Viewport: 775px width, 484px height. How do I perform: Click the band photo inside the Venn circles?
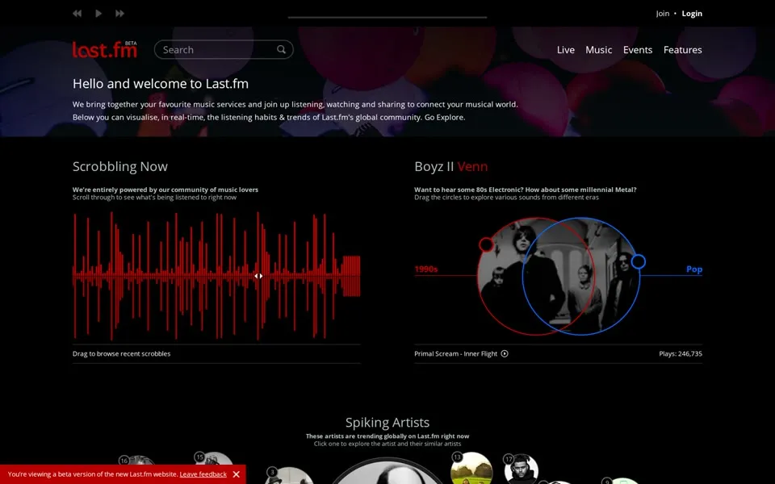click(x=559, y=277)
